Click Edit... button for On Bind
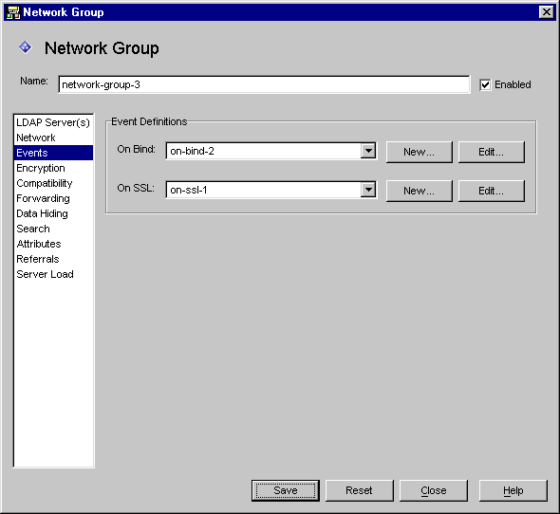Viewport: 560px width, 514px height. click(x=491, y=152)
